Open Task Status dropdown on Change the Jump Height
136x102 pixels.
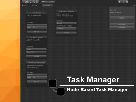(37, 75)
